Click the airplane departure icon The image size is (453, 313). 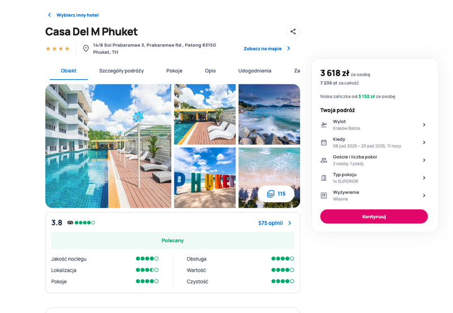click(x=324, y=125)
